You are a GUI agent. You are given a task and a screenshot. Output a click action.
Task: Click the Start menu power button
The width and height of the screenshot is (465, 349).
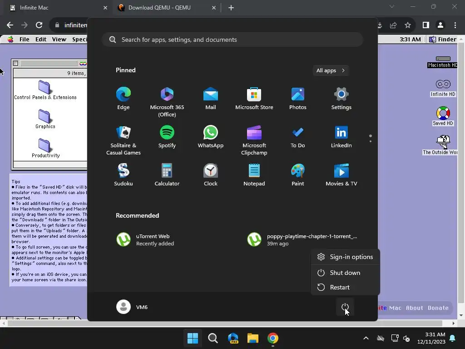click(345, 307)
